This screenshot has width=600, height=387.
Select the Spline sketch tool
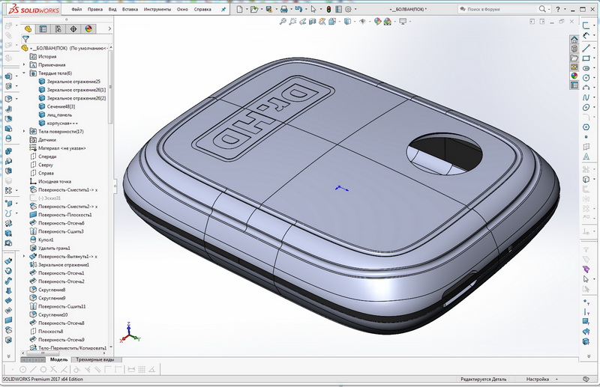click(586, 98)
